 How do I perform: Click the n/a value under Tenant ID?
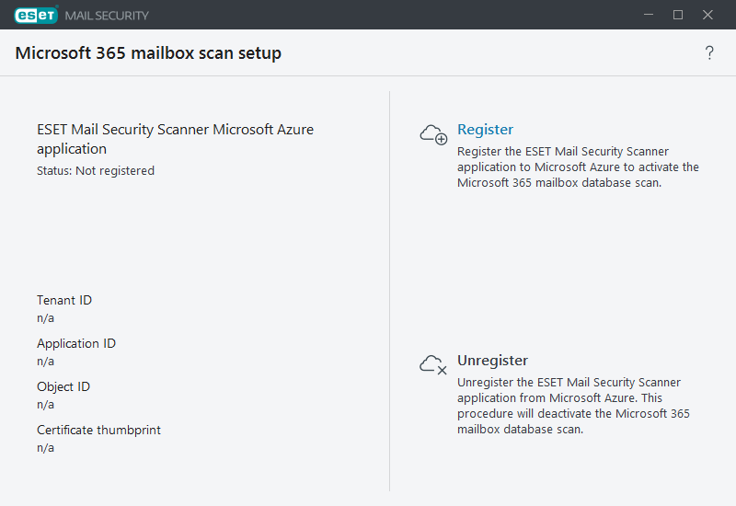46,317
